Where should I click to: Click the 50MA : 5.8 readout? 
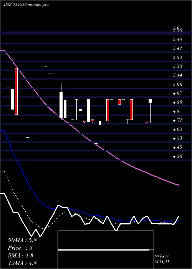click(x=22, y=240)
